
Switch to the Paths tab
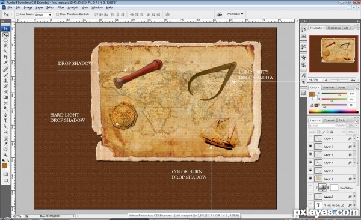point(342,120)
